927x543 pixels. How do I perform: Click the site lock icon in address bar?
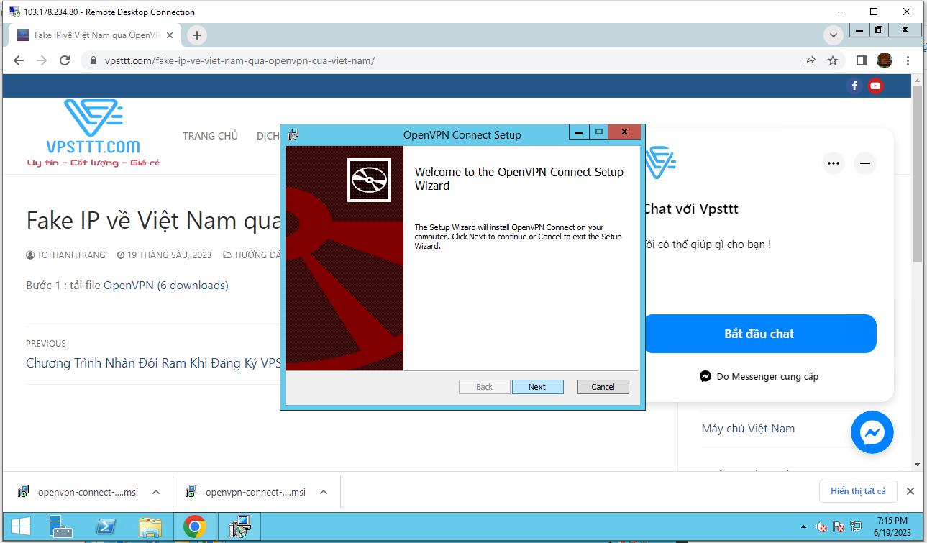pos(93,60)
